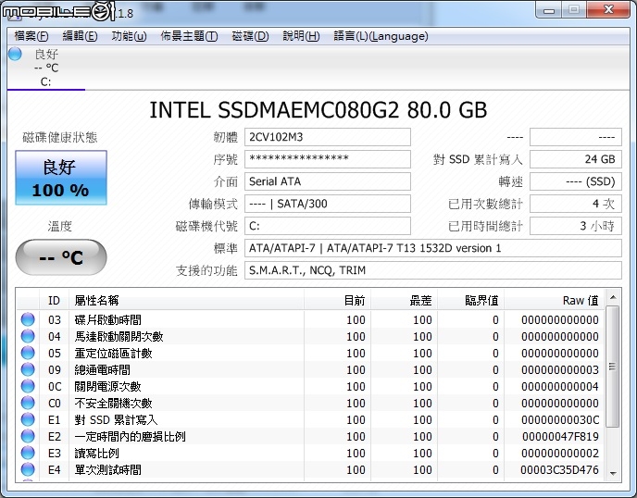The width and height of the screenshot is (637, 498).
Task: Click the status icon for attribute 05
Action: click(x=28, y=353)
